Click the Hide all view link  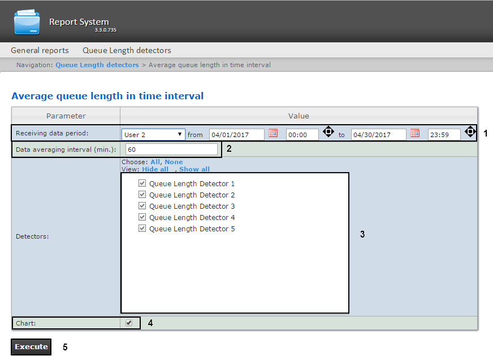[155, 169]
